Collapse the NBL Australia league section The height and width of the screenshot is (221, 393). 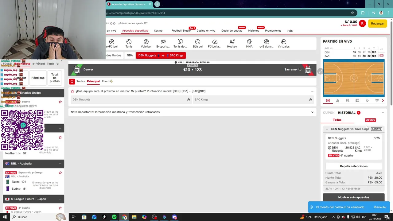point(60,164)
